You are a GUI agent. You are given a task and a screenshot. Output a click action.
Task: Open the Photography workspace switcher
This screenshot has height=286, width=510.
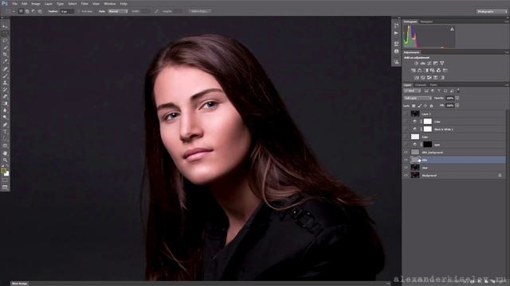[x=492, y=11]
